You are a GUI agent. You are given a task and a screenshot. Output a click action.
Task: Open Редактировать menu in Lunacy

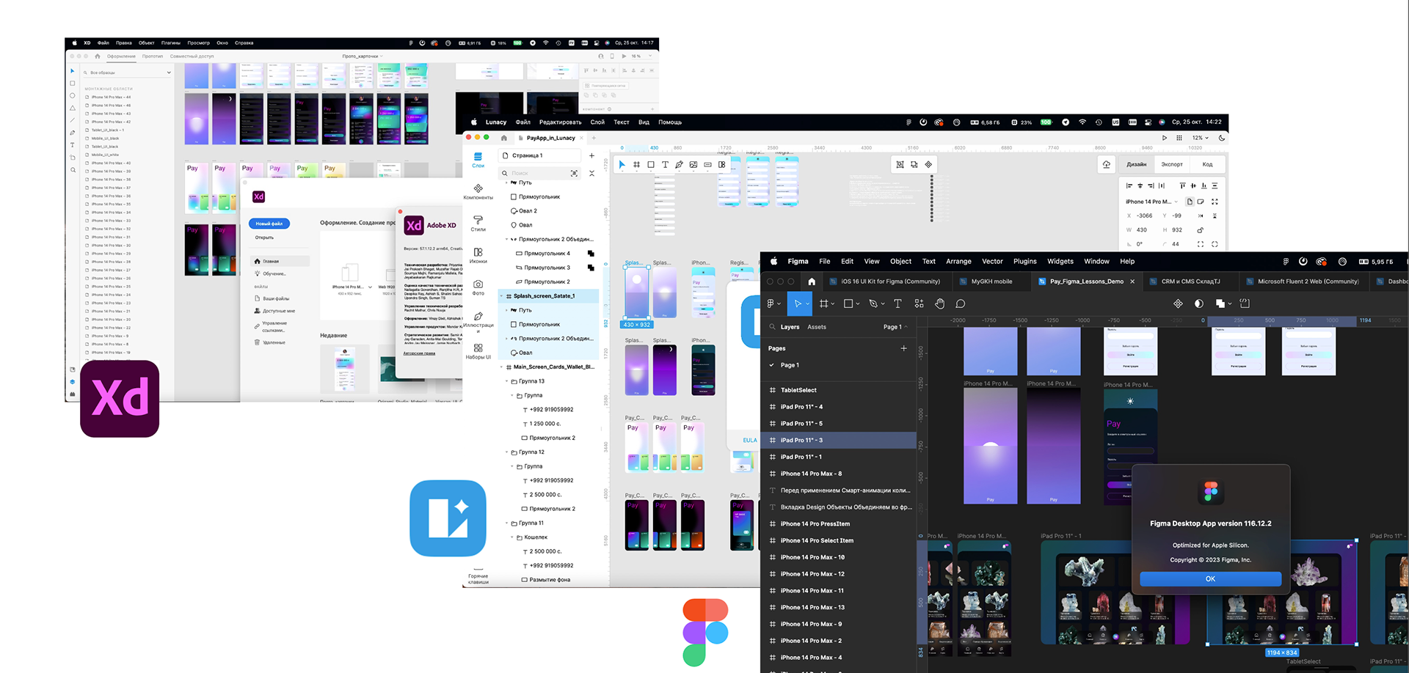pos(560,122)
